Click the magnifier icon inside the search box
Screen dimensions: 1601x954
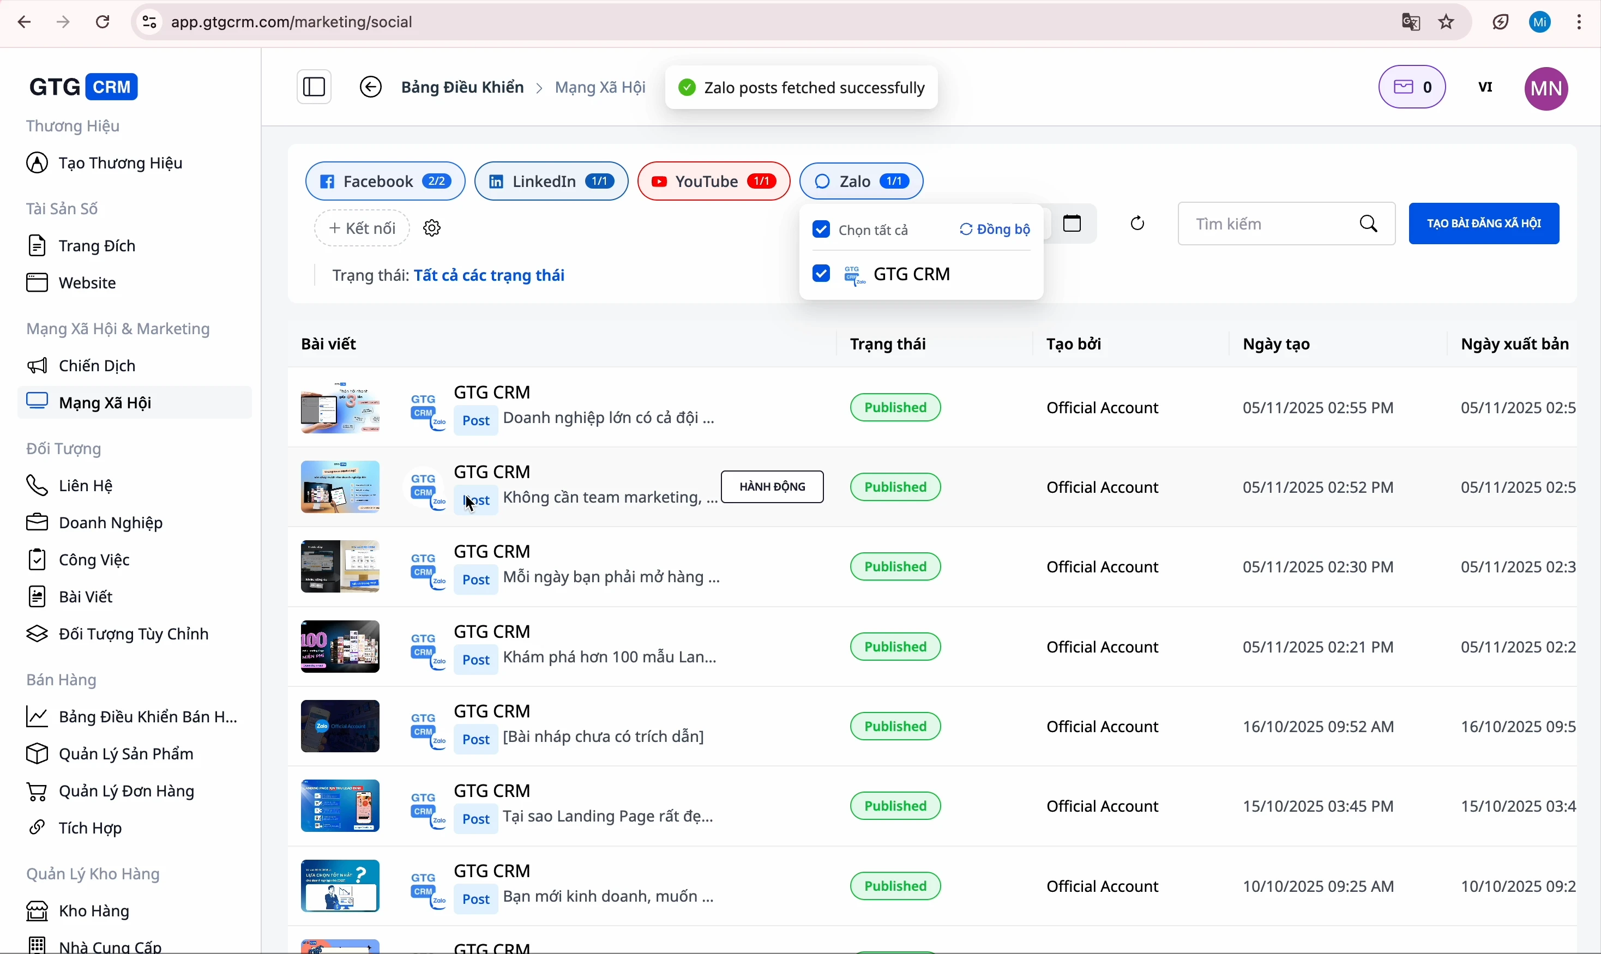(1369, 224)
